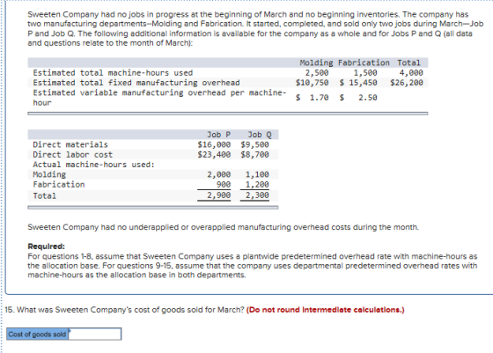Screen dimensions: 493x353
Task: Select the $16,000 direct materials value
Action: [214, 144]
